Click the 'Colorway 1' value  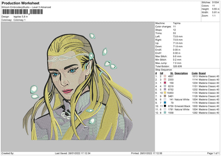[x=20, y=20]
